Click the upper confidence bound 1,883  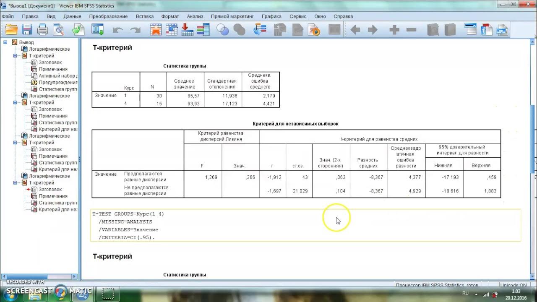coord(490,191)
